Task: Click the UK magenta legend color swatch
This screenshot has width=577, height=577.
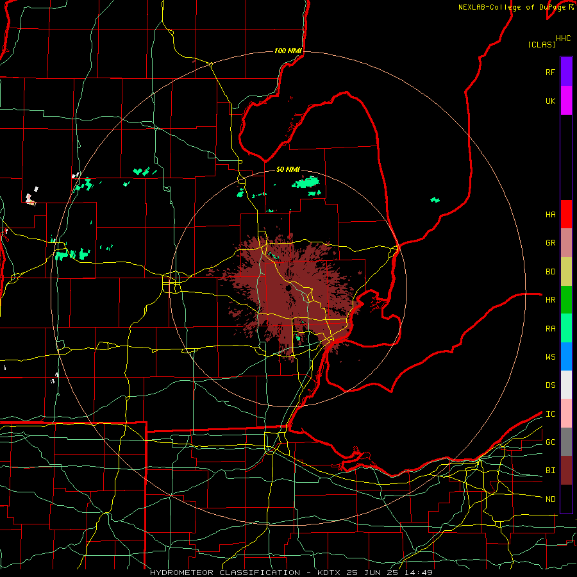Action: point(566,101)
